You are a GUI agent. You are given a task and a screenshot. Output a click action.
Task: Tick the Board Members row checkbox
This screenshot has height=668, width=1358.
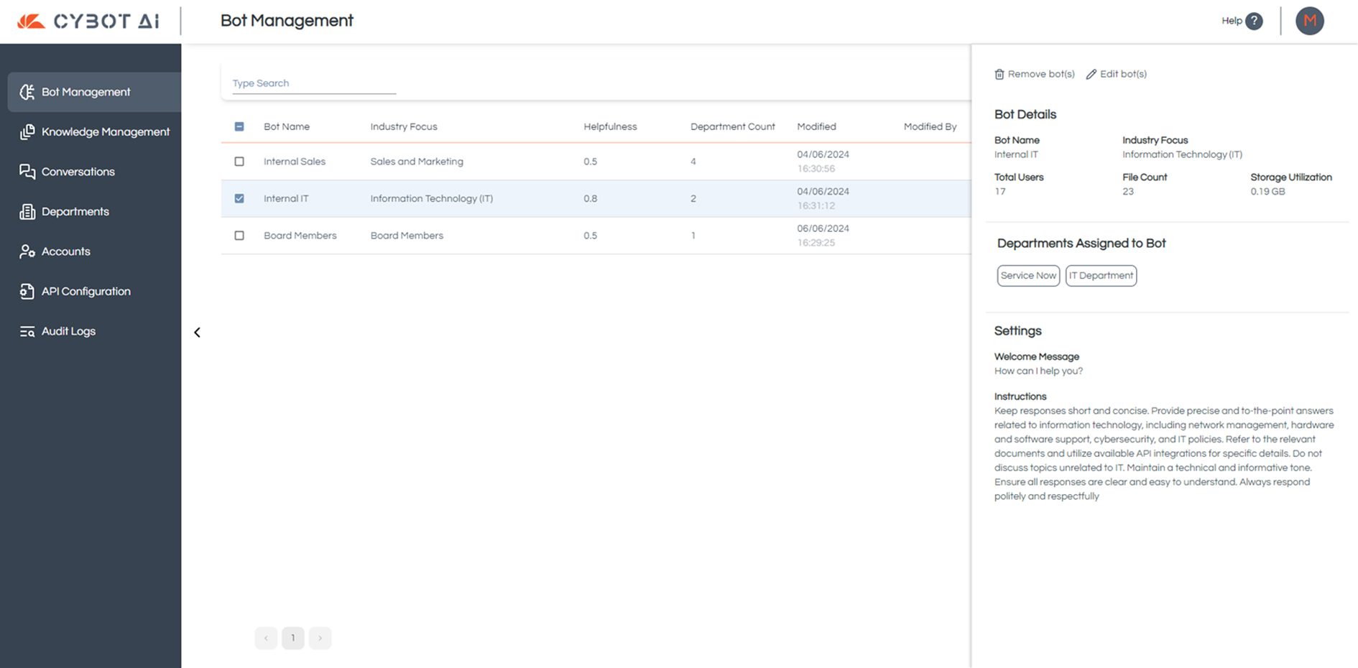click(x=239, y=236)
